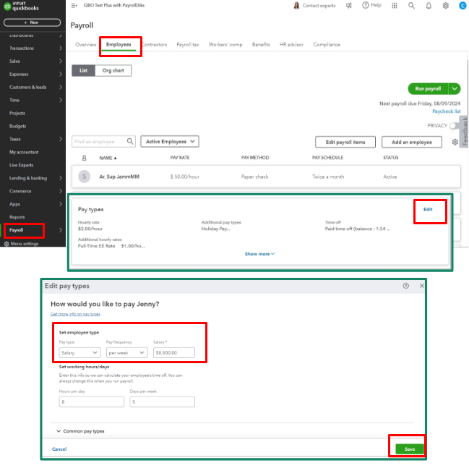This screenshot has height=471, width=469.
Task: Open the Paycheck list link
Action: coord(446,111)
